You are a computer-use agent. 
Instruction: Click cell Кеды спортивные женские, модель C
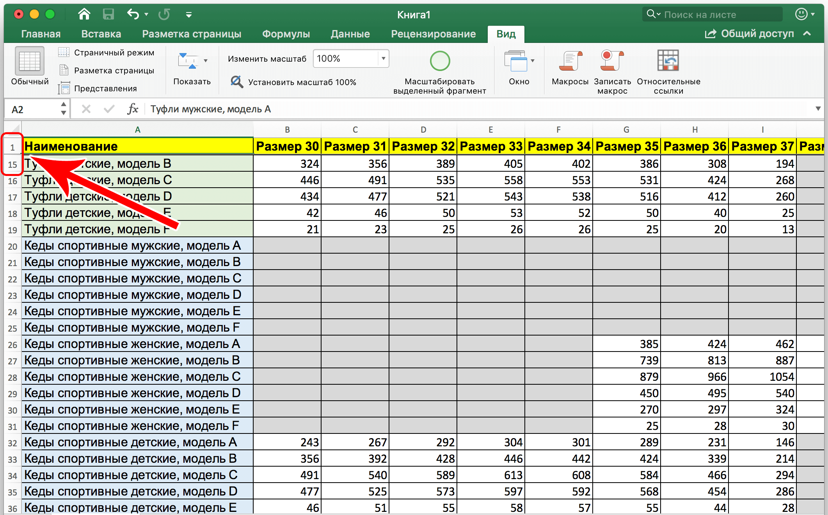pyautogui.click(x=137, y=377)
